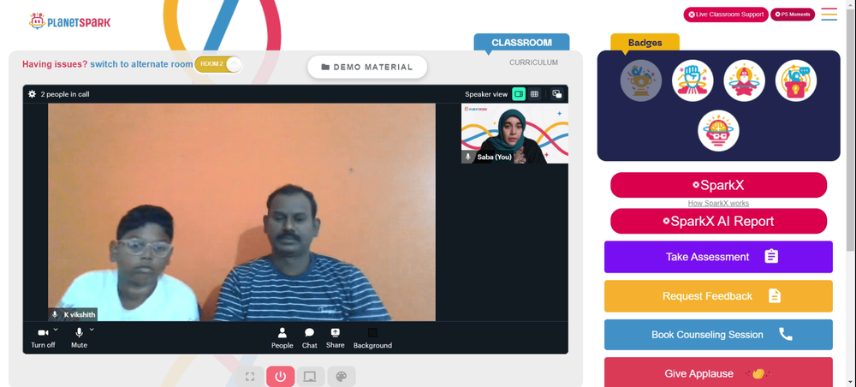856x387 pixels.
Task: Click Take Assessment button
Action: tap(718, 257)
